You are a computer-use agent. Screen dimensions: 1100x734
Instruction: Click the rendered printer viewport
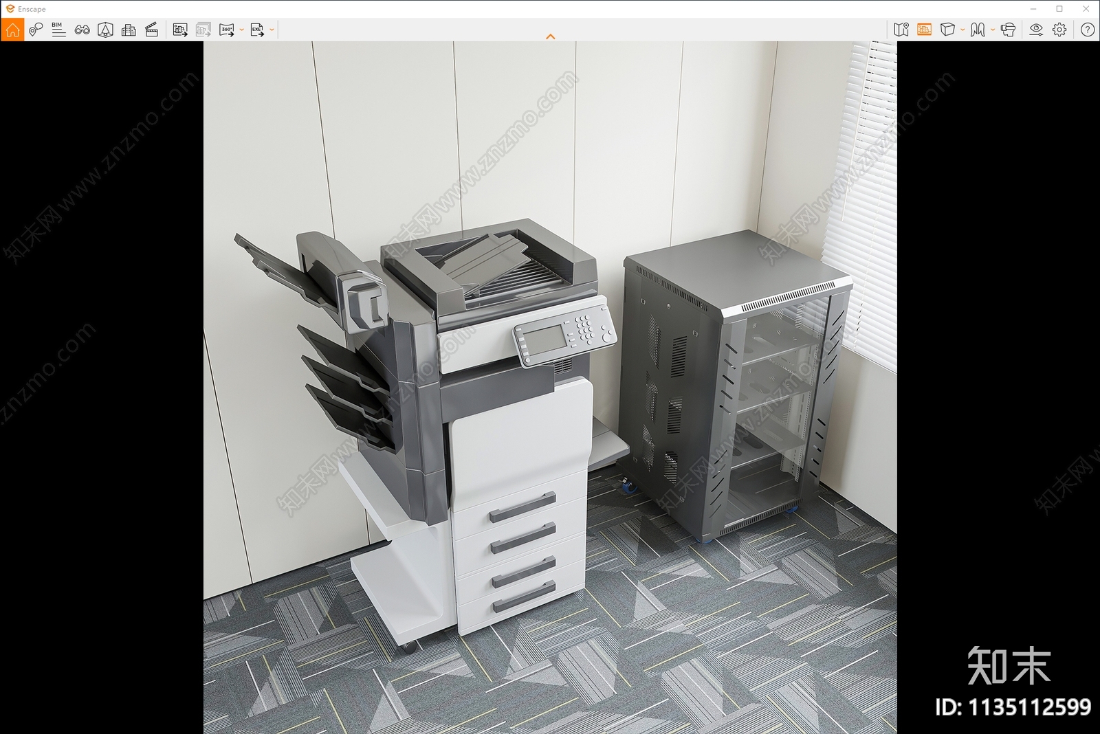point(550,387)
